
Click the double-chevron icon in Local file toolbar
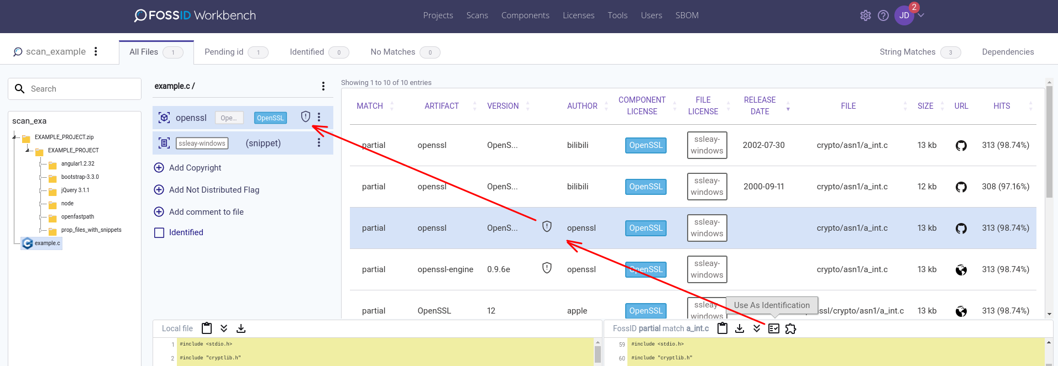[224, 328]
